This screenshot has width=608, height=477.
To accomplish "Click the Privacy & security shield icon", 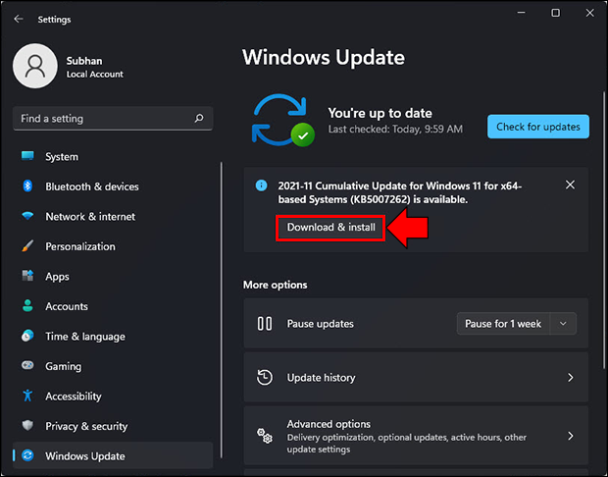I will coord(27,425).
